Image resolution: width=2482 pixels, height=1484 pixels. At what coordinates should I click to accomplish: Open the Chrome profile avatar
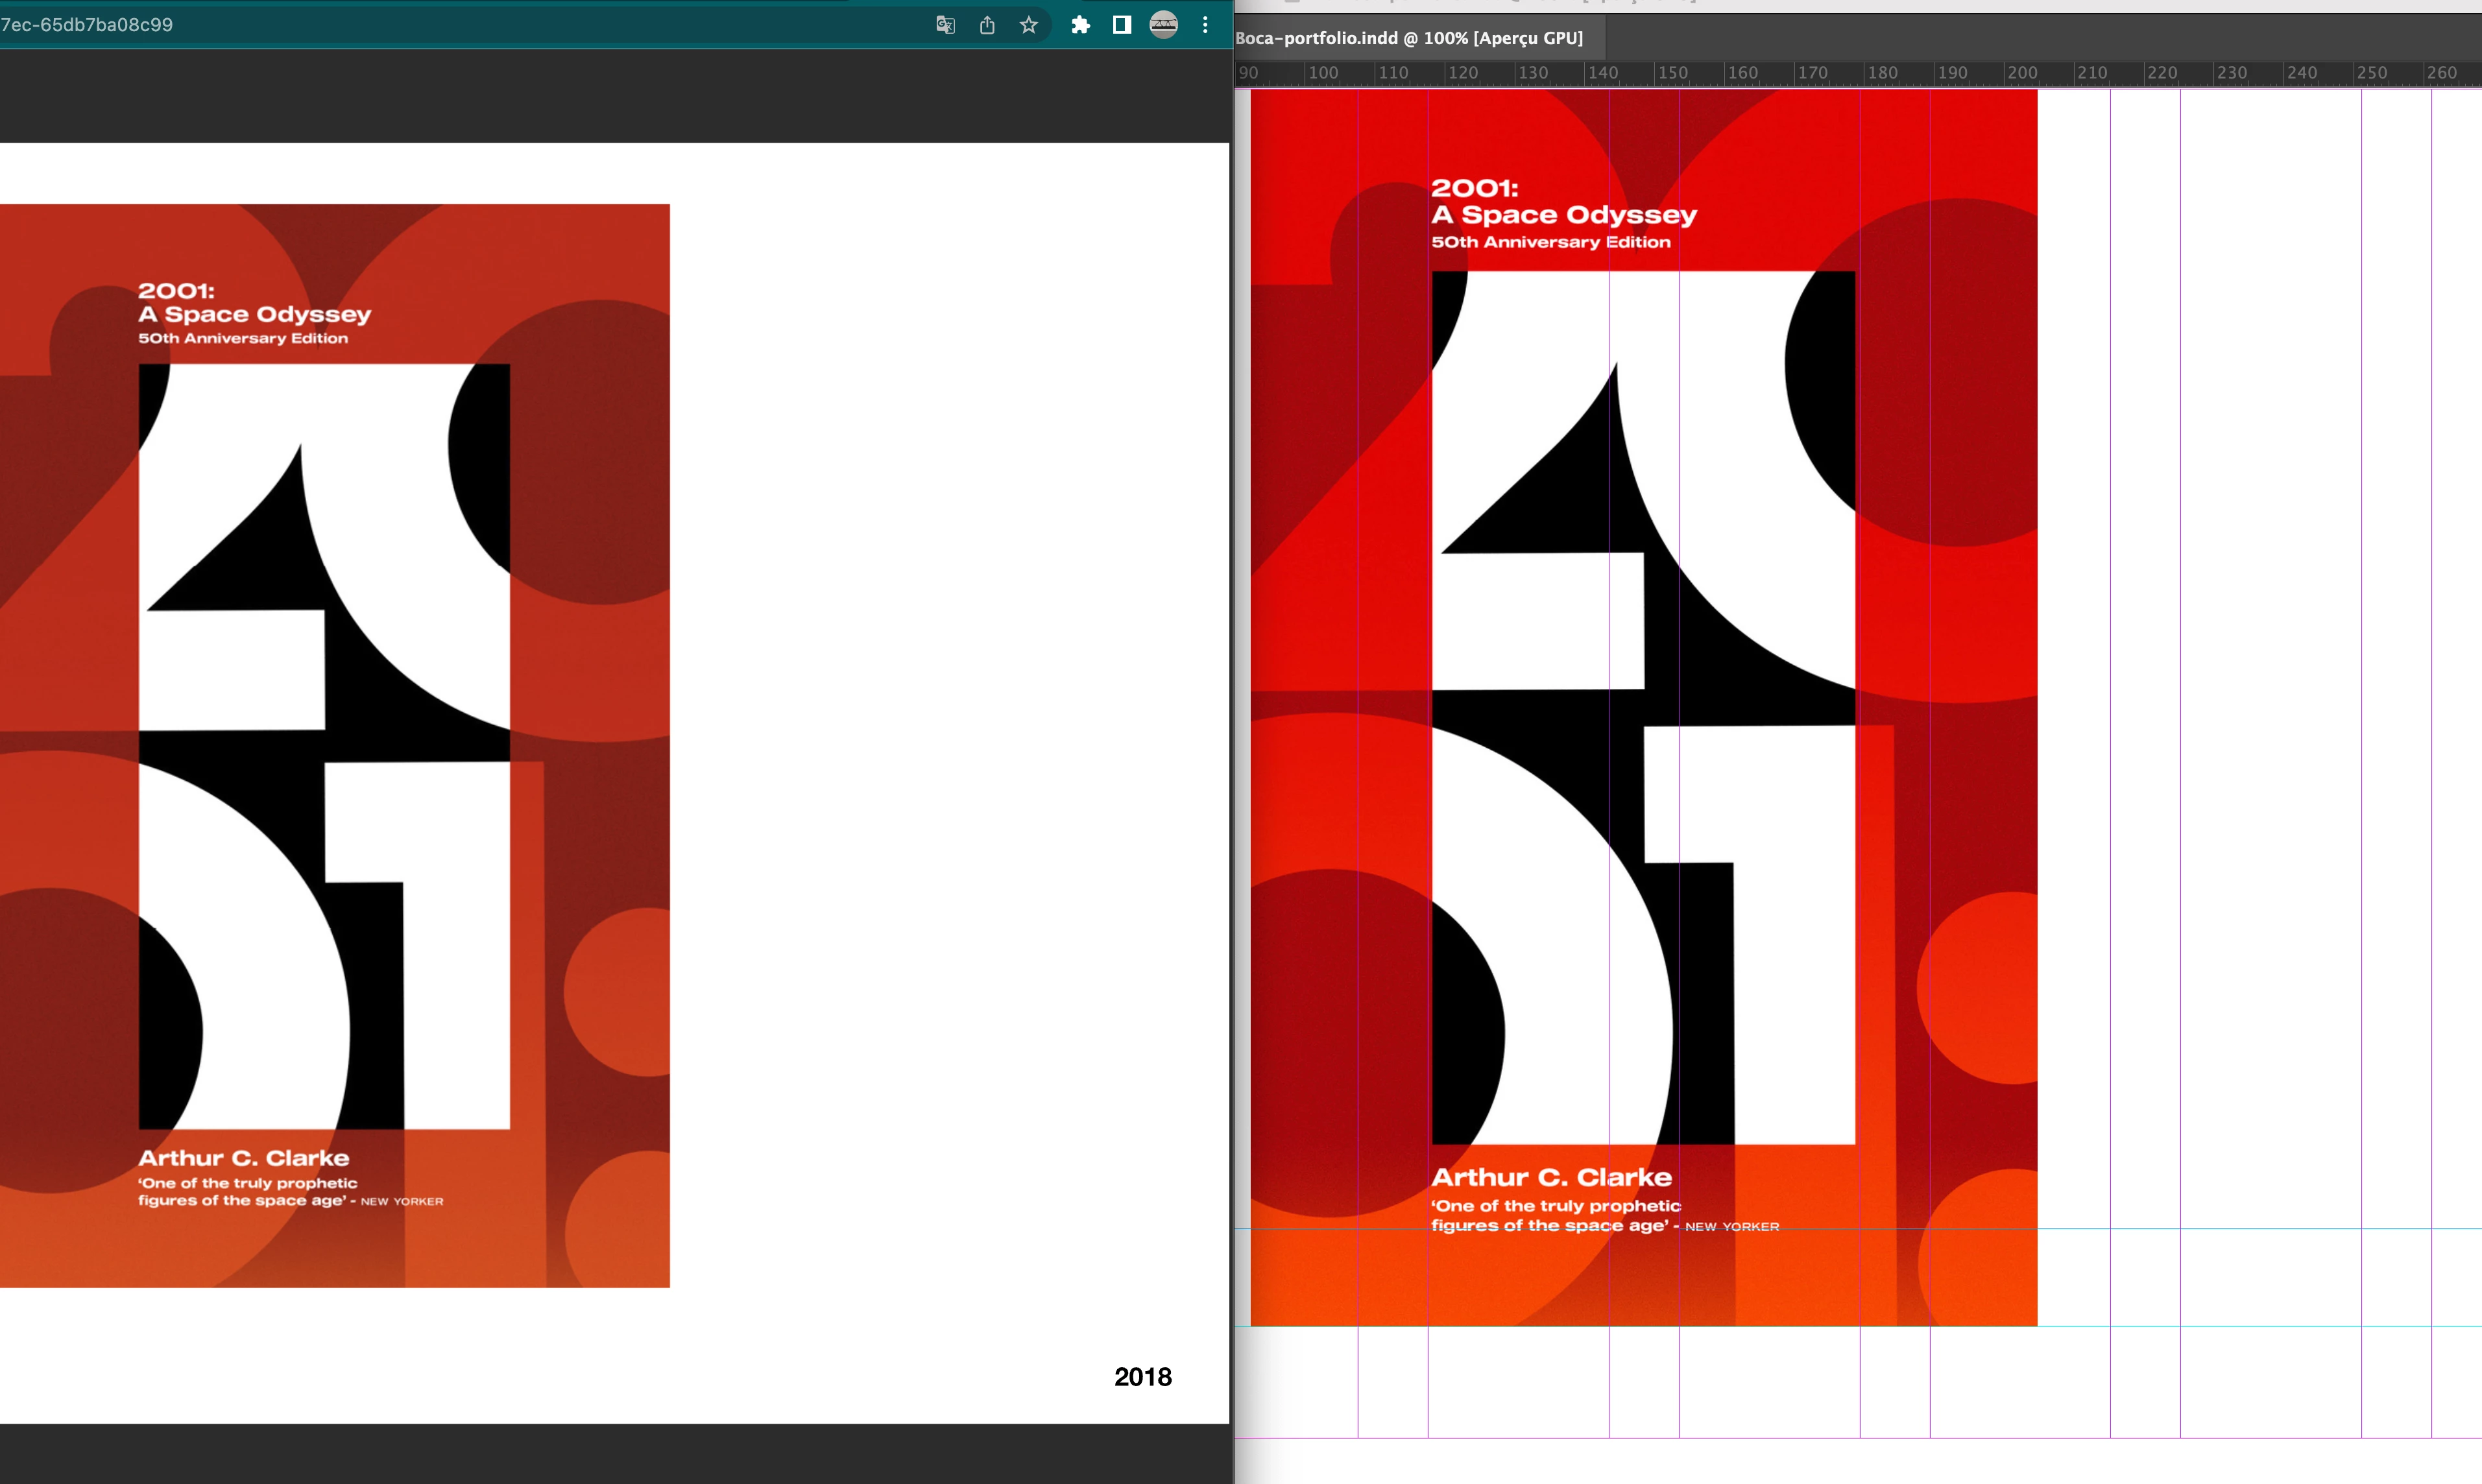[x=1163, y=25]
